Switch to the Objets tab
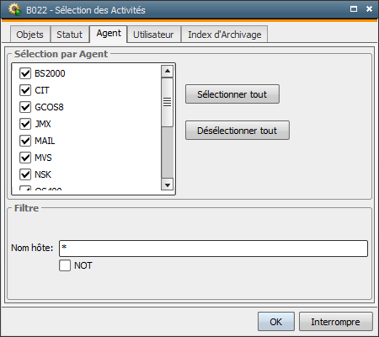This screenshot has width=379, height=337. pos(30,35)
